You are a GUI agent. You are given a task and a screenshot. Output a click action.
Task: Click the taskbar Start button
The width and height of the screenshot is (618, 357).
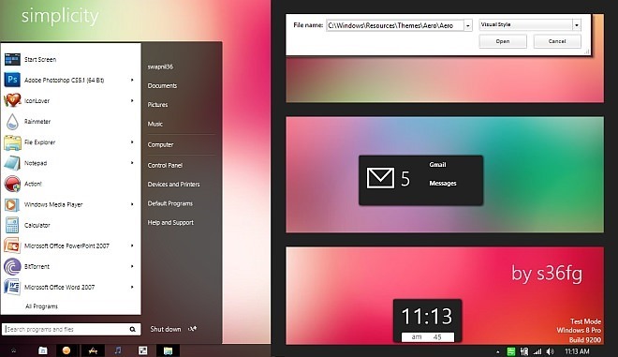[13, 350]
